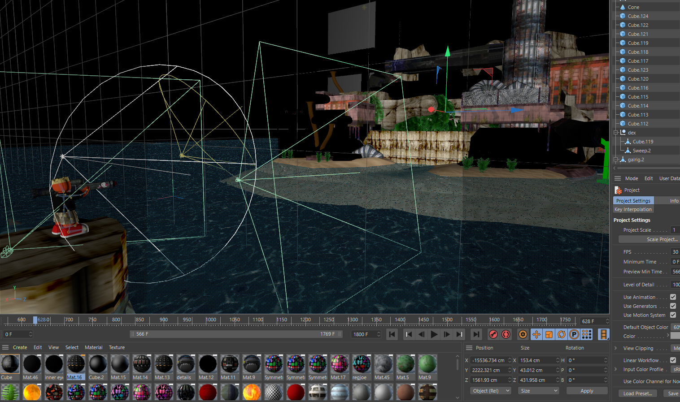This screenshot has height=402, width=680.
Task: Jump to the animation start
Action: point(392,334)
